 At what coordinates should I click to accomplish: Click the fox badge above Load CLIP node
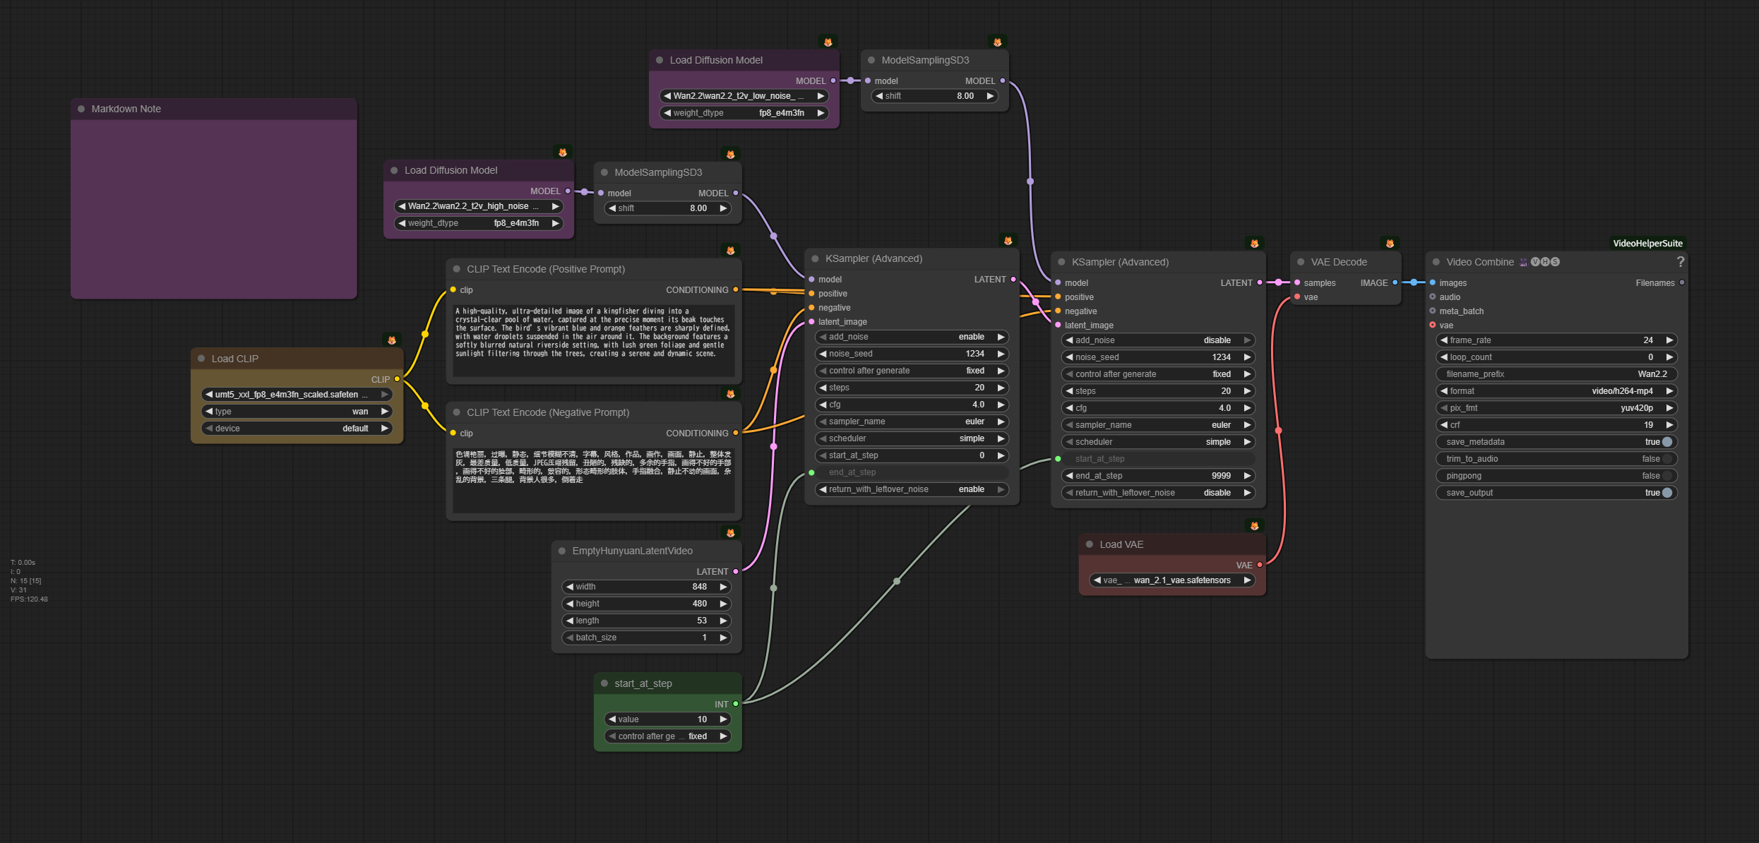pos(392,340)
